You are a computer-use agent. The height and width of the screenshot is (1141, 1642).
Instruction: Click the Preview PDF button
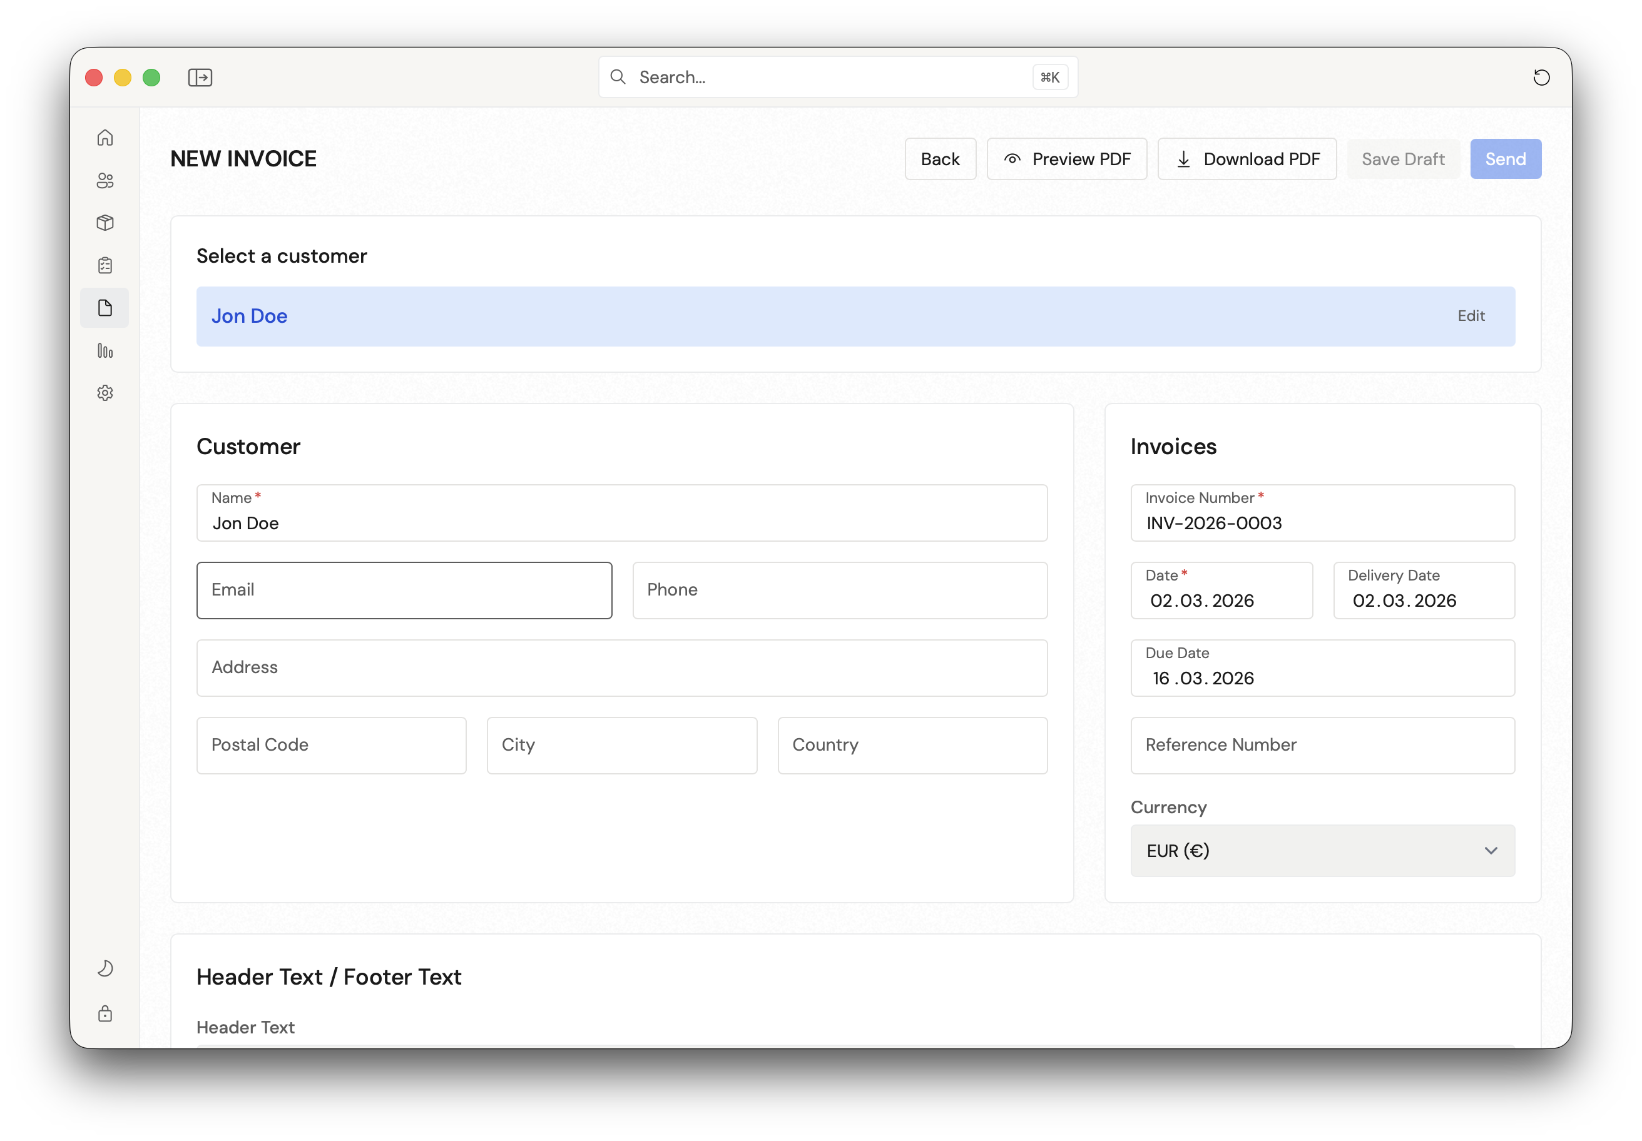[1066, 159]
